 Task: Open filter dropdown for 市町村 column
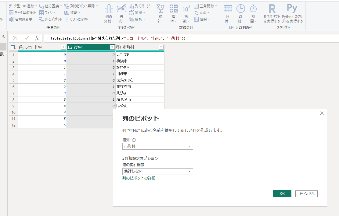click(x=161, y=47)
